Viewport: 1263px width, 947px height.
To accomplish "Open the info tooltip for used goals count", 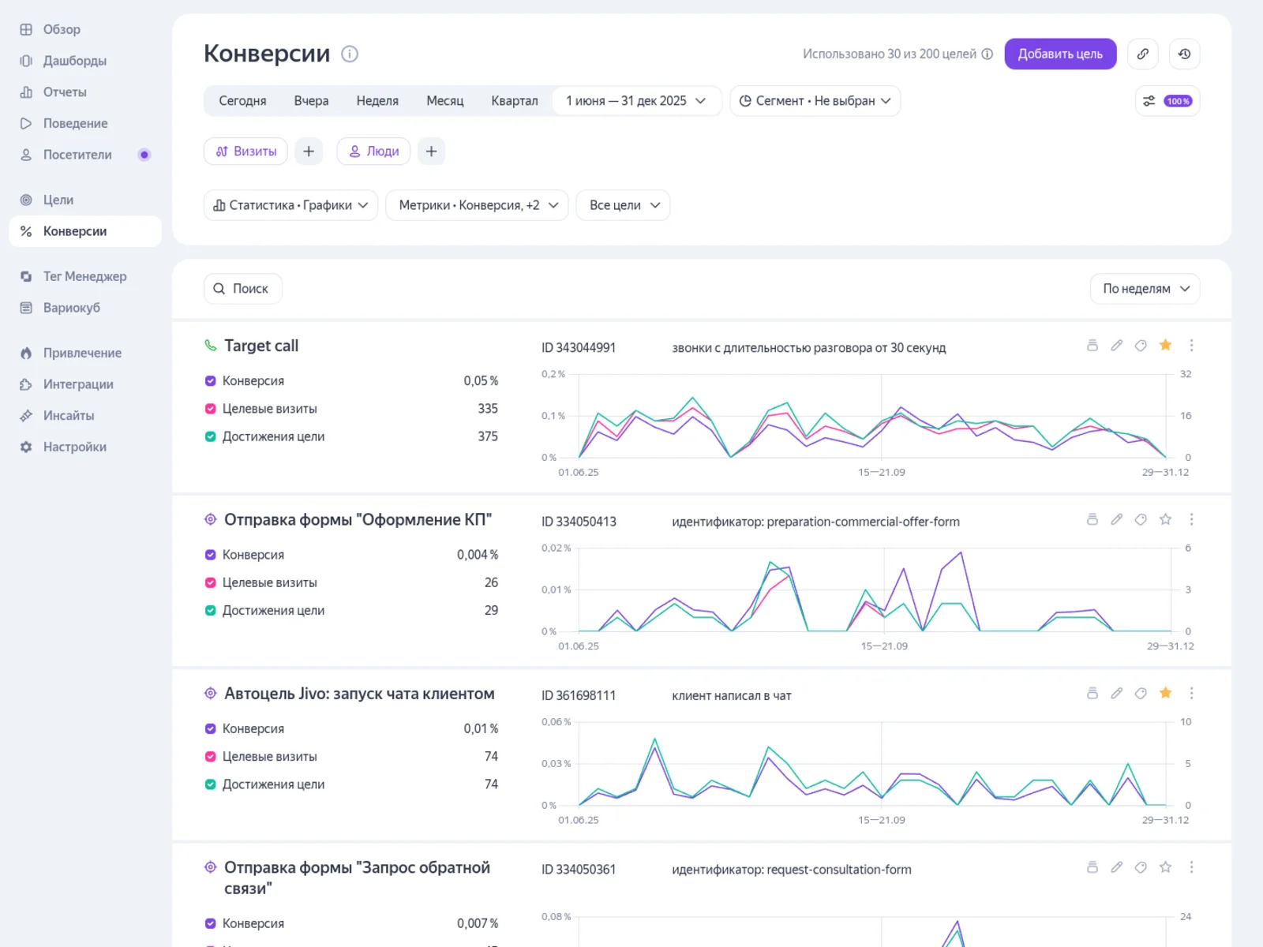I will click(x=987, y=54).
